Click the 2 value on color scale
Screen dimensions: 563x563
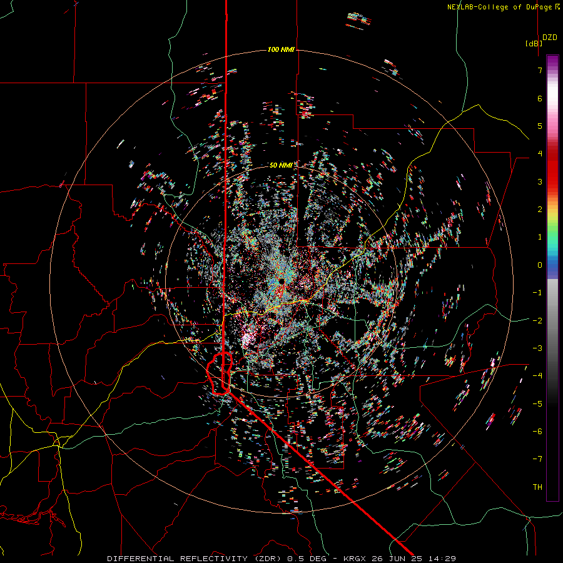tap(540, 210)
